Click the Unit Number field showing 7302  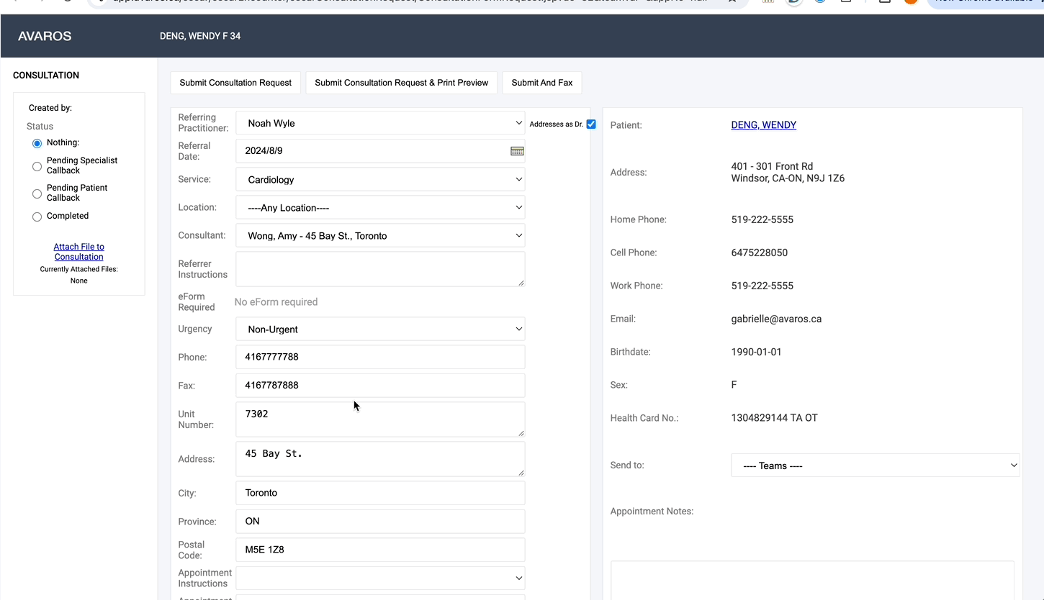(x=380, y=419)
